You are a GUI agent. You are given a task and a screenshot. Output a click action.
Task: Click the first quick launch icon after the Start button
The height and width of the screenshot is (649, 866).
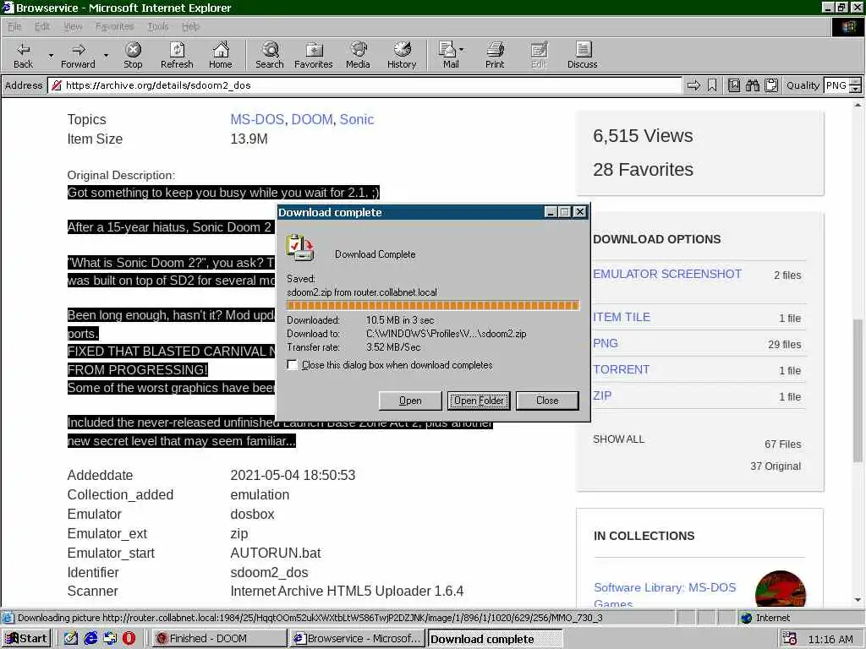[71, 639]
